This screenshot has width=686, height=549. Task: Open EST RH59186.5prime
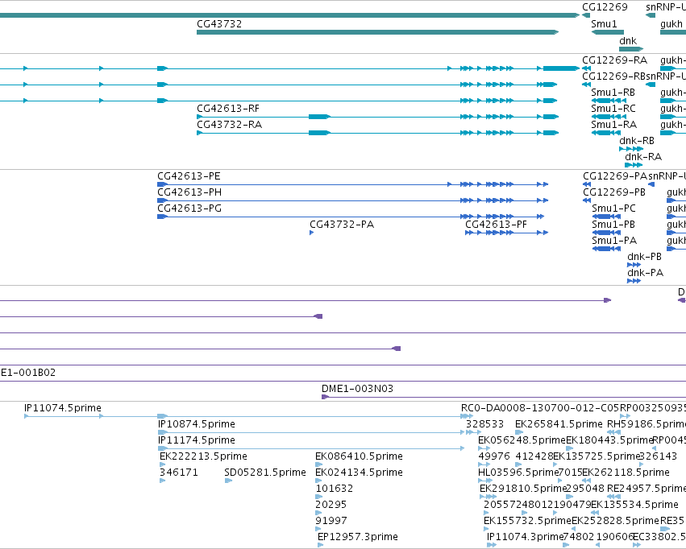647,424
